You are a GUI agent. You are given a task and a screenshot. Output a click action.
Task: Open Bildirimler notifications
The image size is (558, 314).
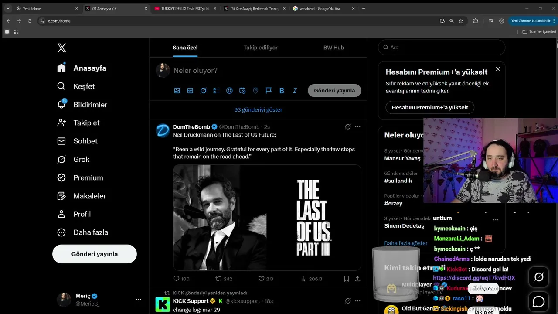click(82, 105)
